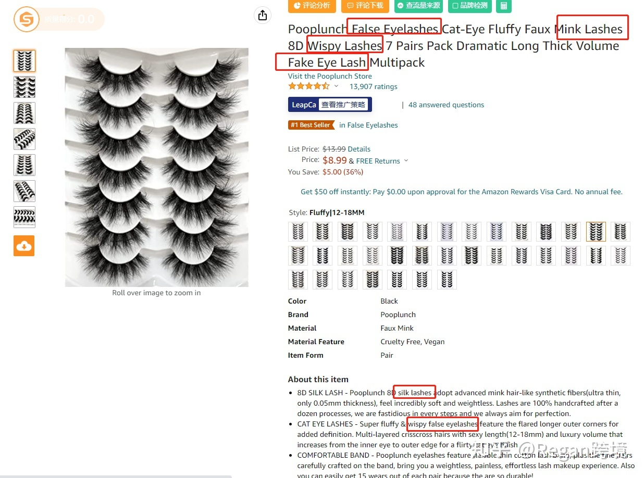Click False Eyelashes best seller category link
644x478 pixels.
(x=368, y=125)
